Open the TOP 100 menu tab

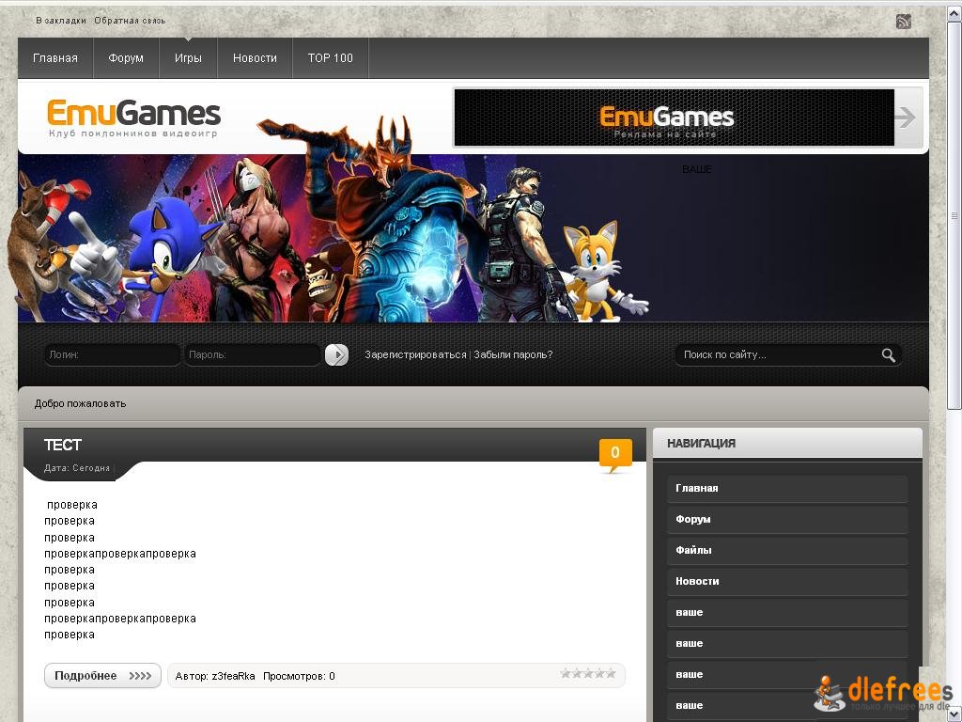(331, 58)
